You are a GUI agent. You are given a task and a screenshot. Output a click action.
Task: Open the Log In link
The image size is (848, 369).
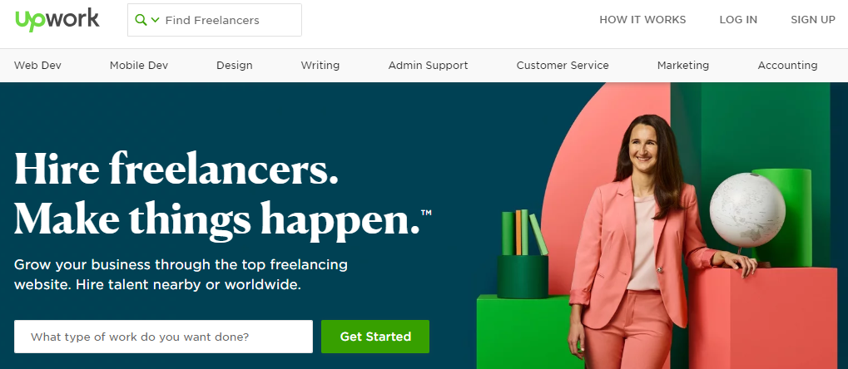pyautogui.click(x=738, y=20)
